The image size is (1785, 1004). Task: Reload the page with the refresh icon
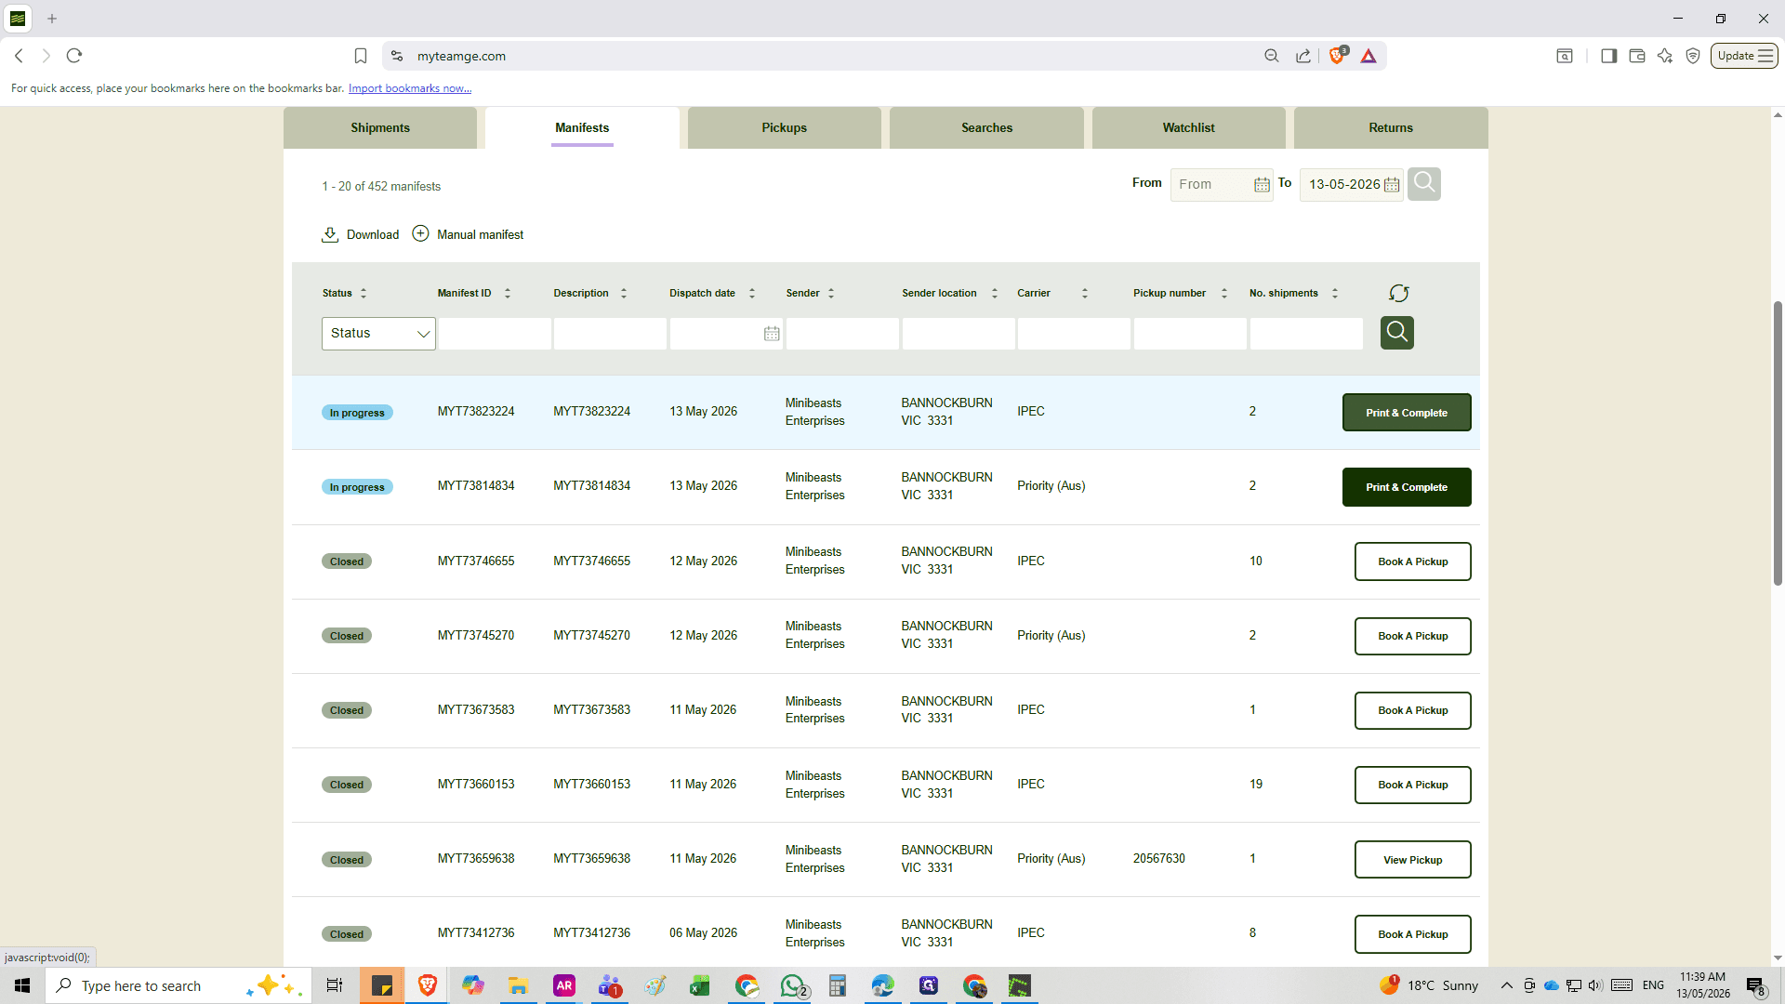click(x=74, y=56)
